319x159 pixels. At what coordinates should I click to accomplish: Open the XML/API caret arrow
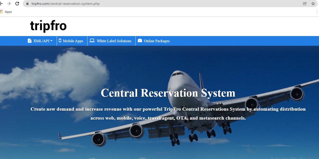(x=51, y=41)
